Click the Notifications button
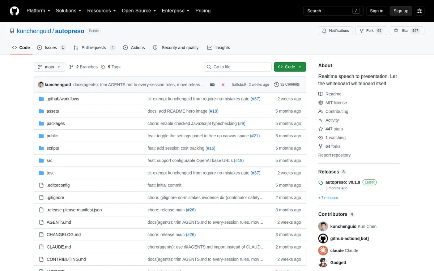 (335, 31)
